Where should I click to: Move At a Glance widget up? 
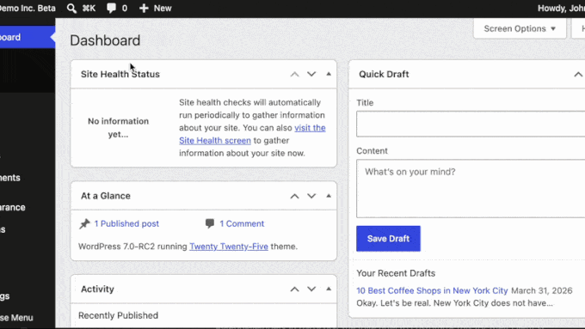[x=295, y=196]
